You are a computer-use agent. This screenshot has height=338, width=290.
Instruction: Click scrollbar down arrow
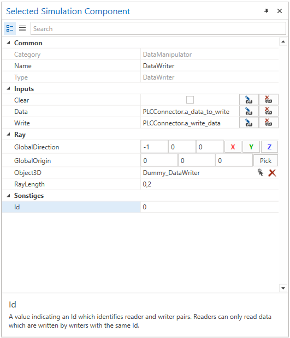(283, 288)
